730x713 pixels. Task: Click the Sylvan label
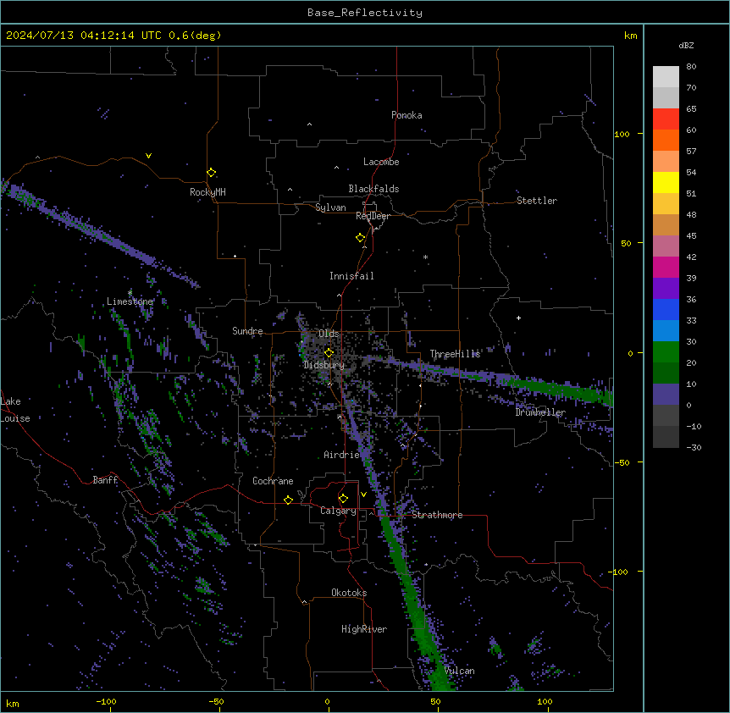coord(330,207)
